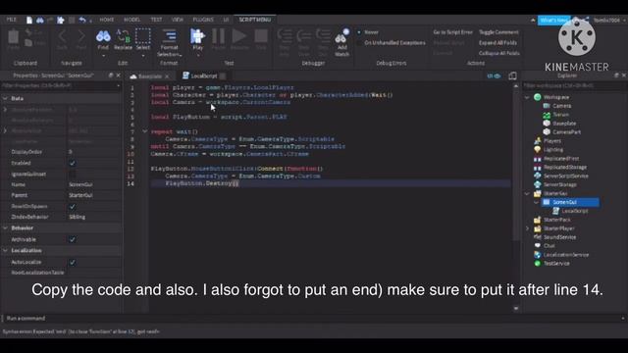Click the Camera icon in Explorer tree
Screen dimensions: 628x353
pyautogui.click(x=547, y=106)
